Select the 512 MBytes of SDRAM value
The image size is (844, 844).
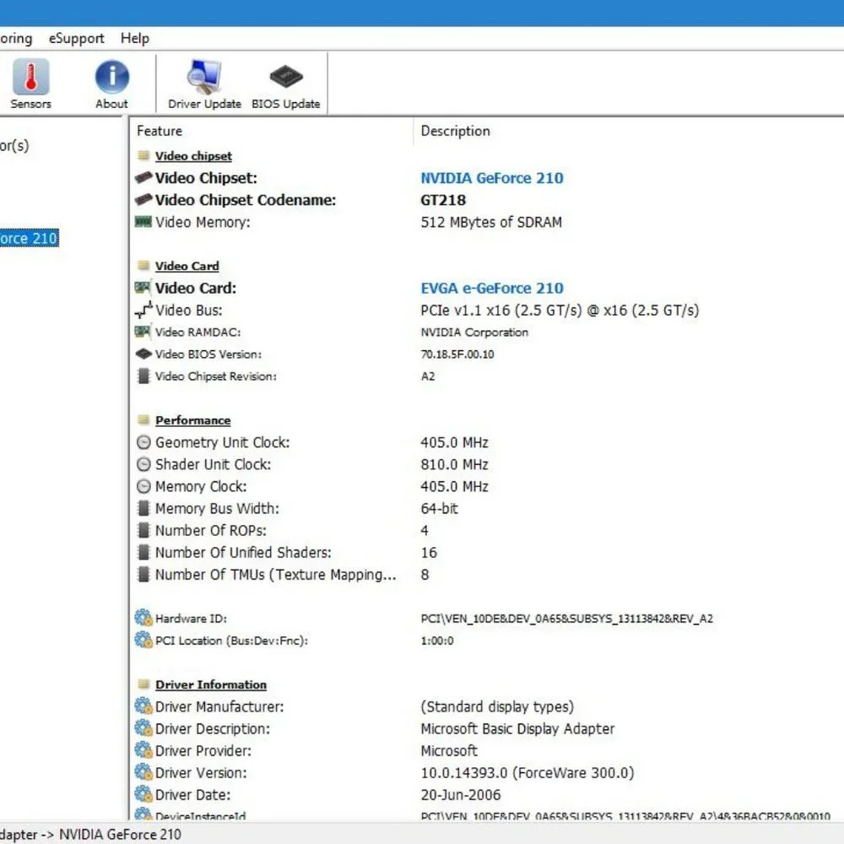pyautogui.click(x=491, y=222)
